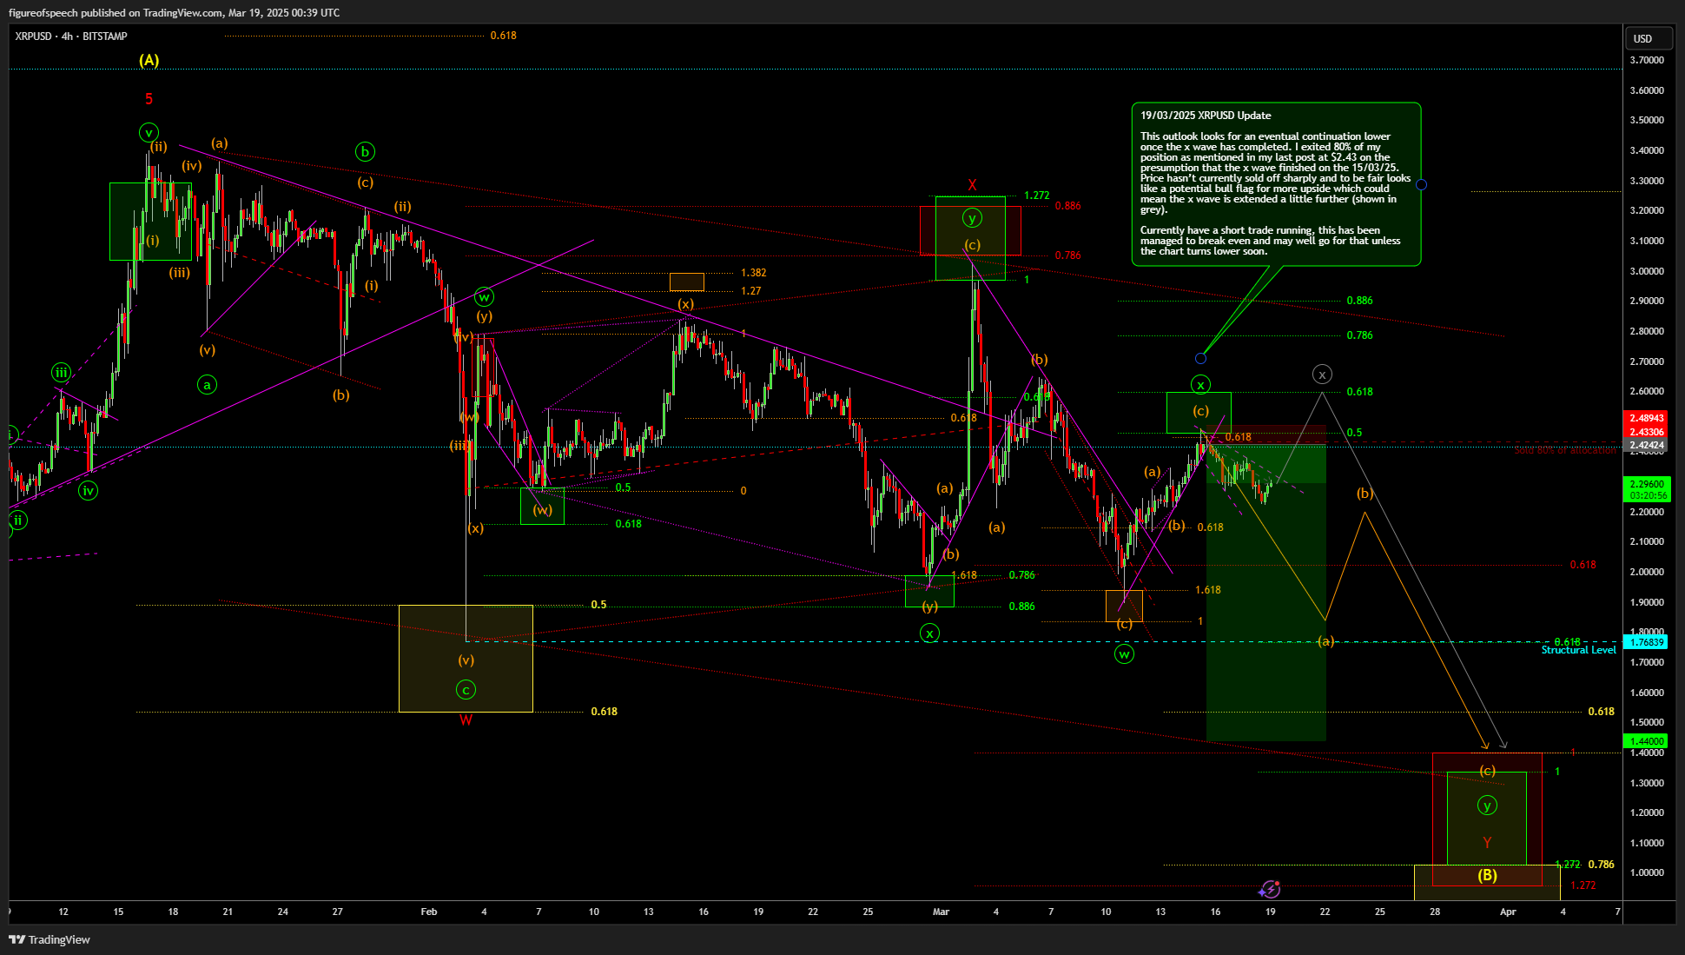Viewport: 1685px width, 955px height.
Task: Click the 1.27 Fibonacci level label
Action: 750,291
